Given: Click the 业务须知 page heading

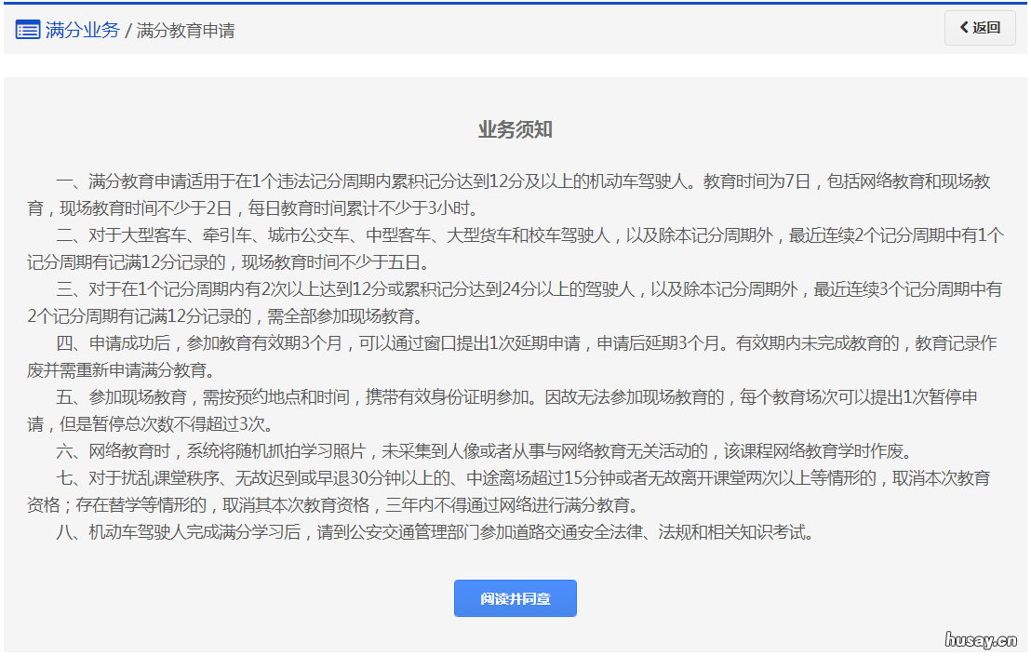Looking at the screenshot, I should click(x=515, y=130).
